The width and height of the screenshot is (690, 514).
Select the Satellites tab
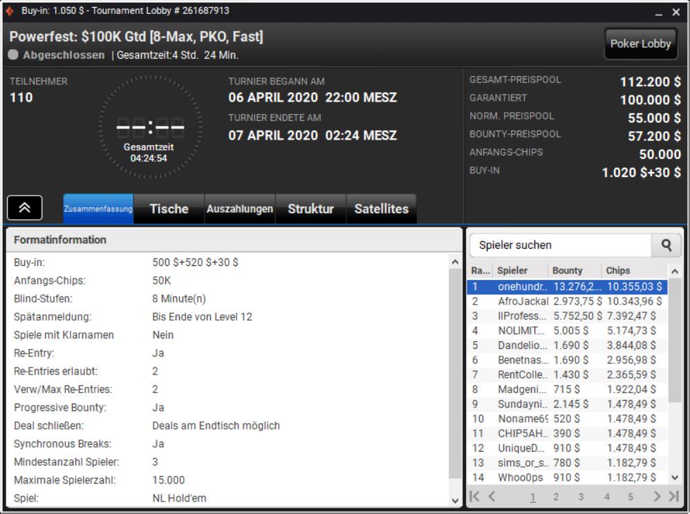coord(381,209)
